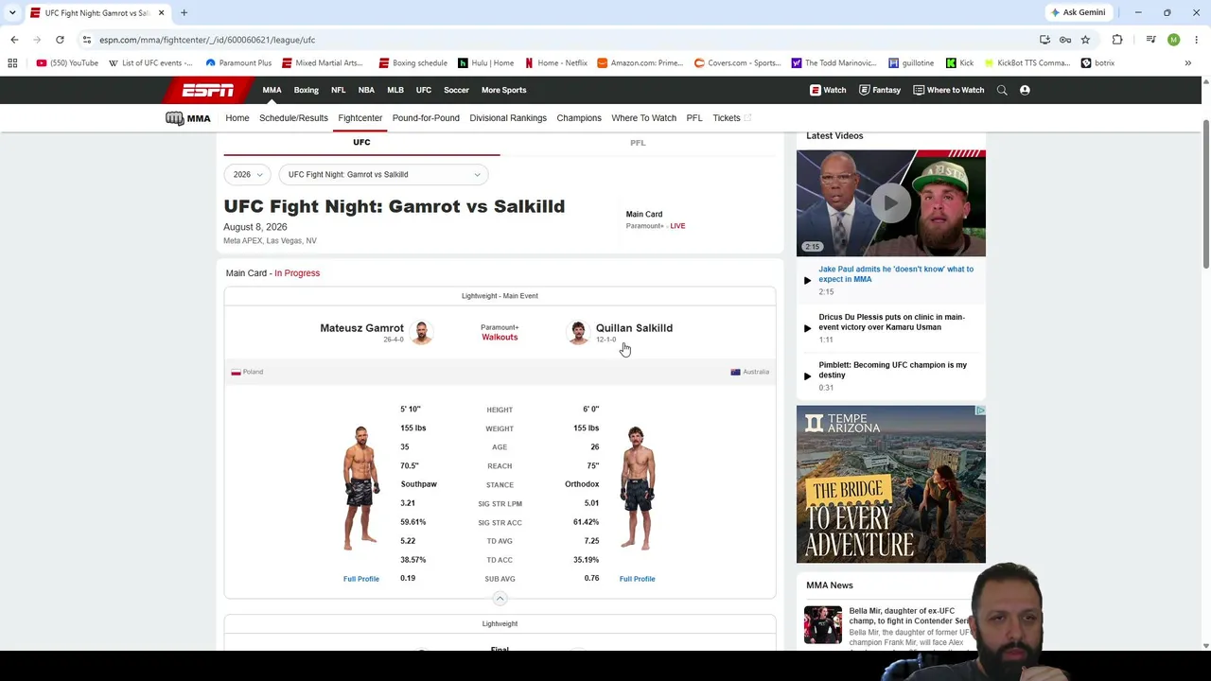The width and height of the screenshot is (1211, 681).
Task: Open the Amazon Prime bookmark
Action: 640,63
